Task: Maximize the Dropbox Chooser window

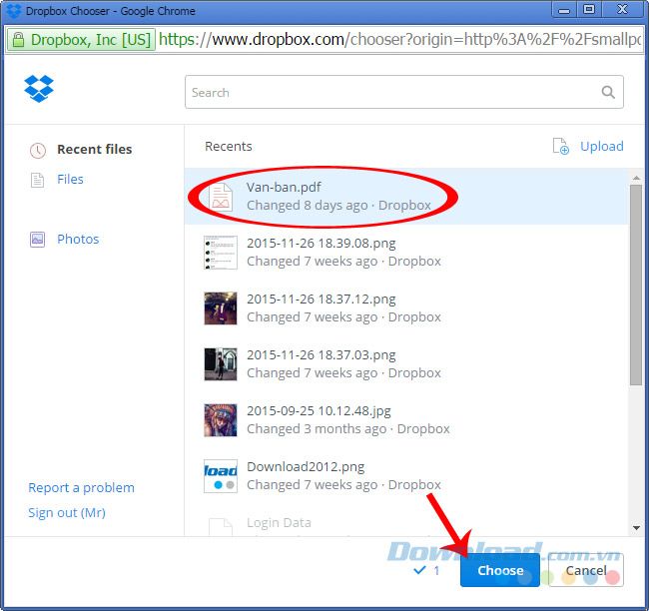Action: coord(588,10)
